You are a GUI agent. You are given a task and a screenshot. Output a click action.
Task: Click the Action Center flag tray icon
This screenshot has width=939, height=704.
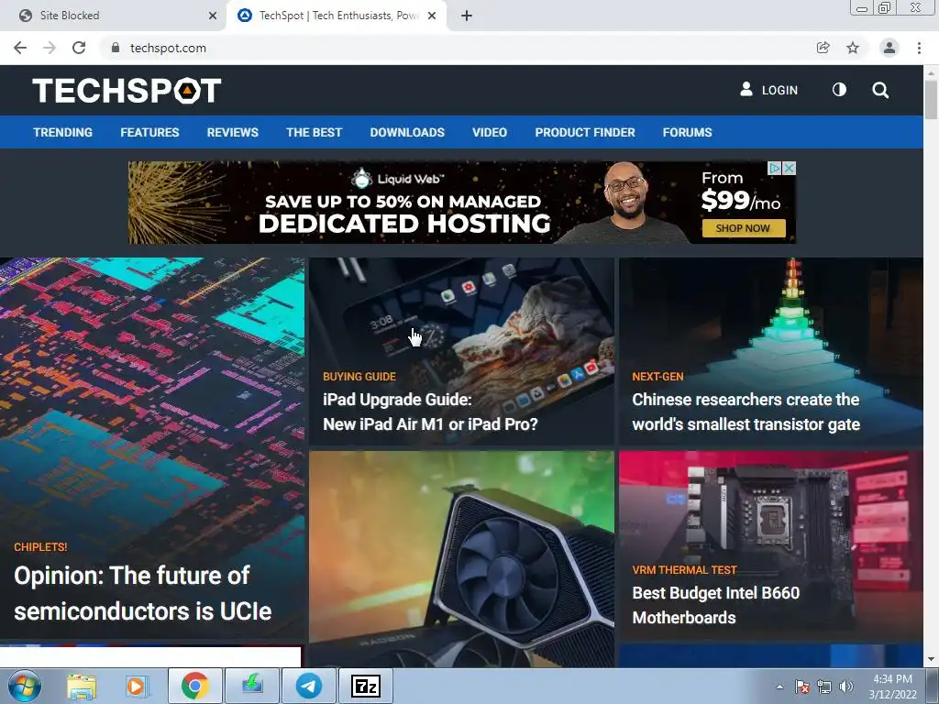801,687
